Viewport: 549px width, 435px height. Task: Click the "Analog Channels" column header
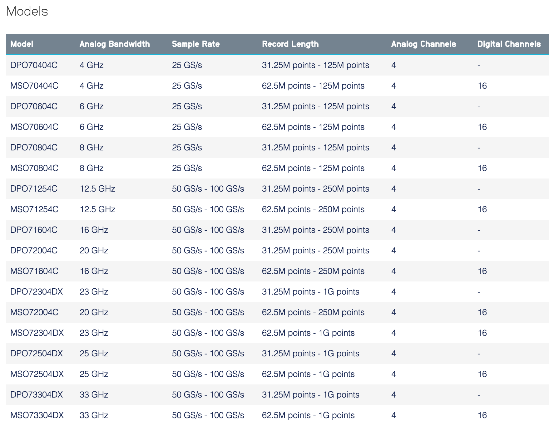click(424, 44)
